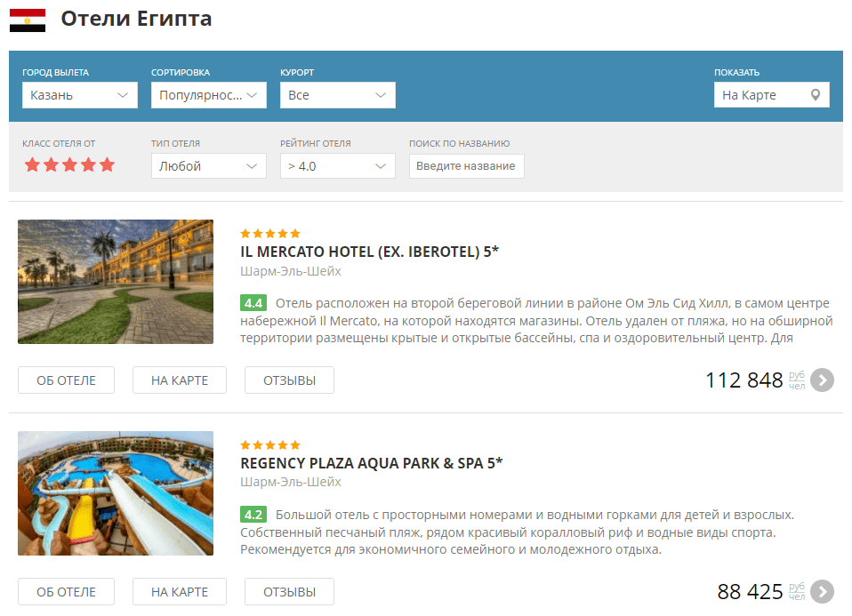Open the Тип отеля dropdown showing Любой

[x=209, y=166]
